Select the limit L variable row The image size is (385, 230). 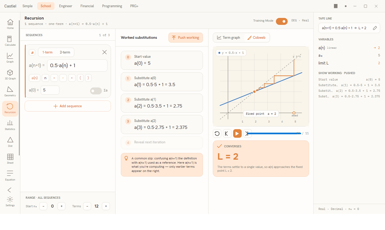349,63
